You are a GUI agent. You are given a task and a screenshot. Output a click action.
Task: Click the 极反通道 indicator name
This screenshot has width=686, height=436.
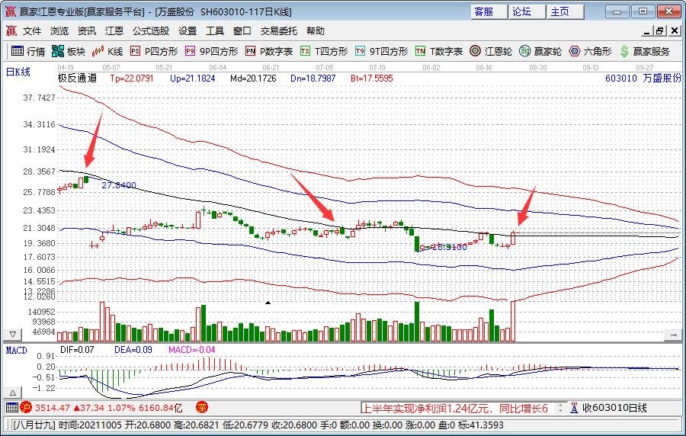[x=78, y=79]
